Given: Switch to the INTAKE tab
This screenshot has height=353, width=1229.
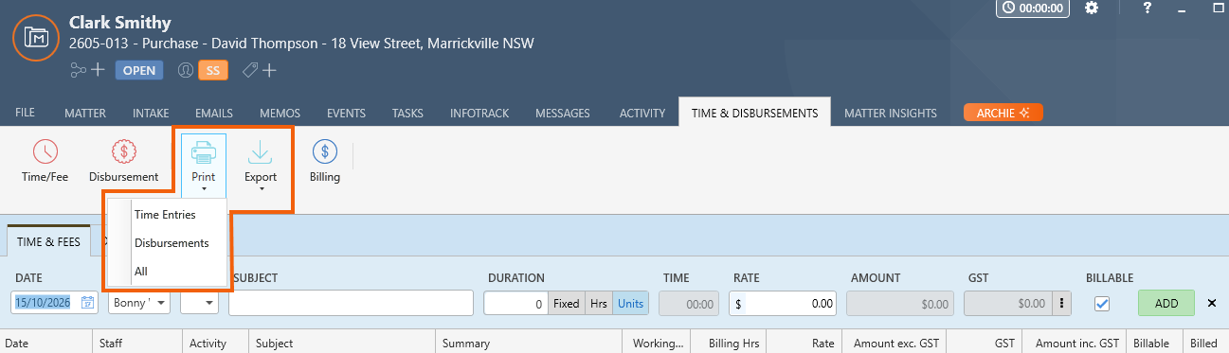Looking at the screenshot, I should (x=151, y=114).
